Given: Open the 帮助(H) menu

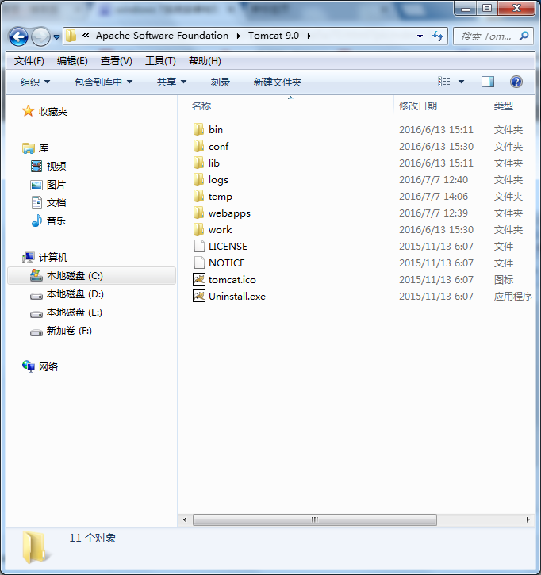Looking at the screenshot, I should coord(205,61).
